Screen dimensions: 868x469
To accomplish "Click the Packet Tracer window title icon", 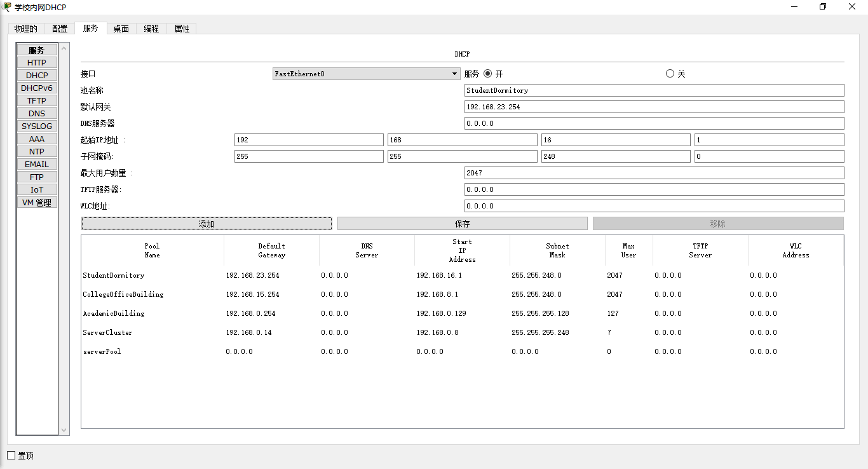I will pos(7,7).
